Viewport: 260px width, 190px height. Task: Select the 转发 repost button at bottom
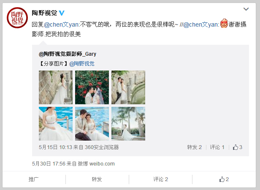click(97, 179)
